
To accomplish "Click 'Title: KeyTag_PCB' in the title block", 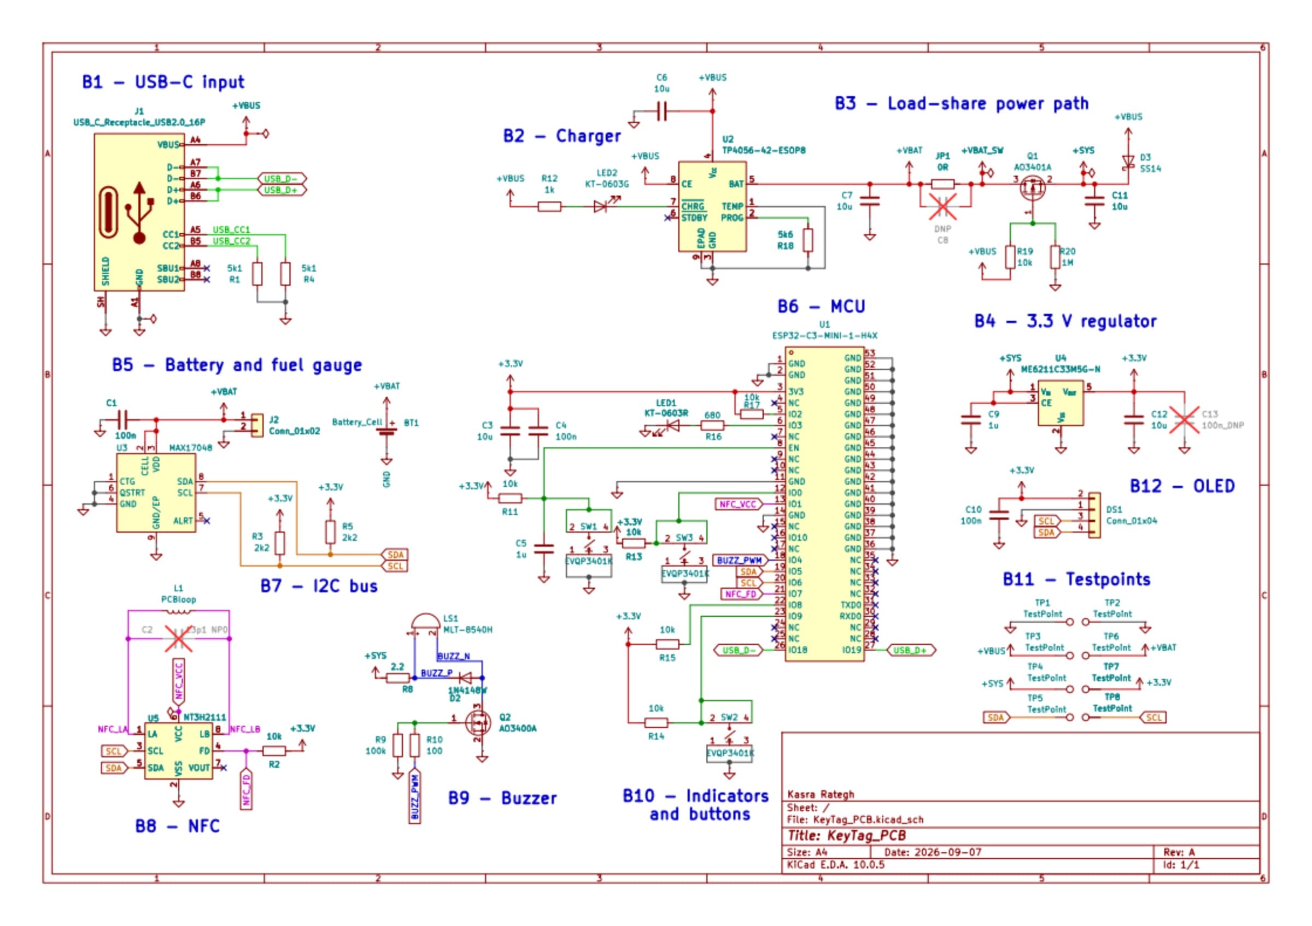I will [x=847, y=836].
